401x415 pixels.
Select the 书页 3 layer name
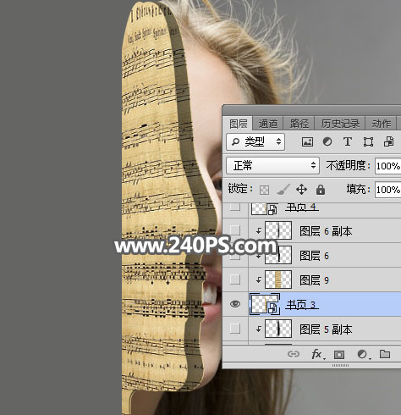pyautogui.click(x=301, y=305)
